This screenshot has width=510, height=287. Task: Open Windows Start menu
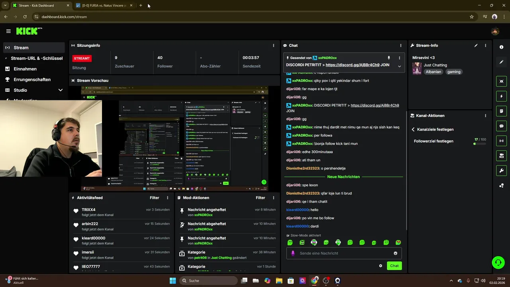tap(173, 281)
